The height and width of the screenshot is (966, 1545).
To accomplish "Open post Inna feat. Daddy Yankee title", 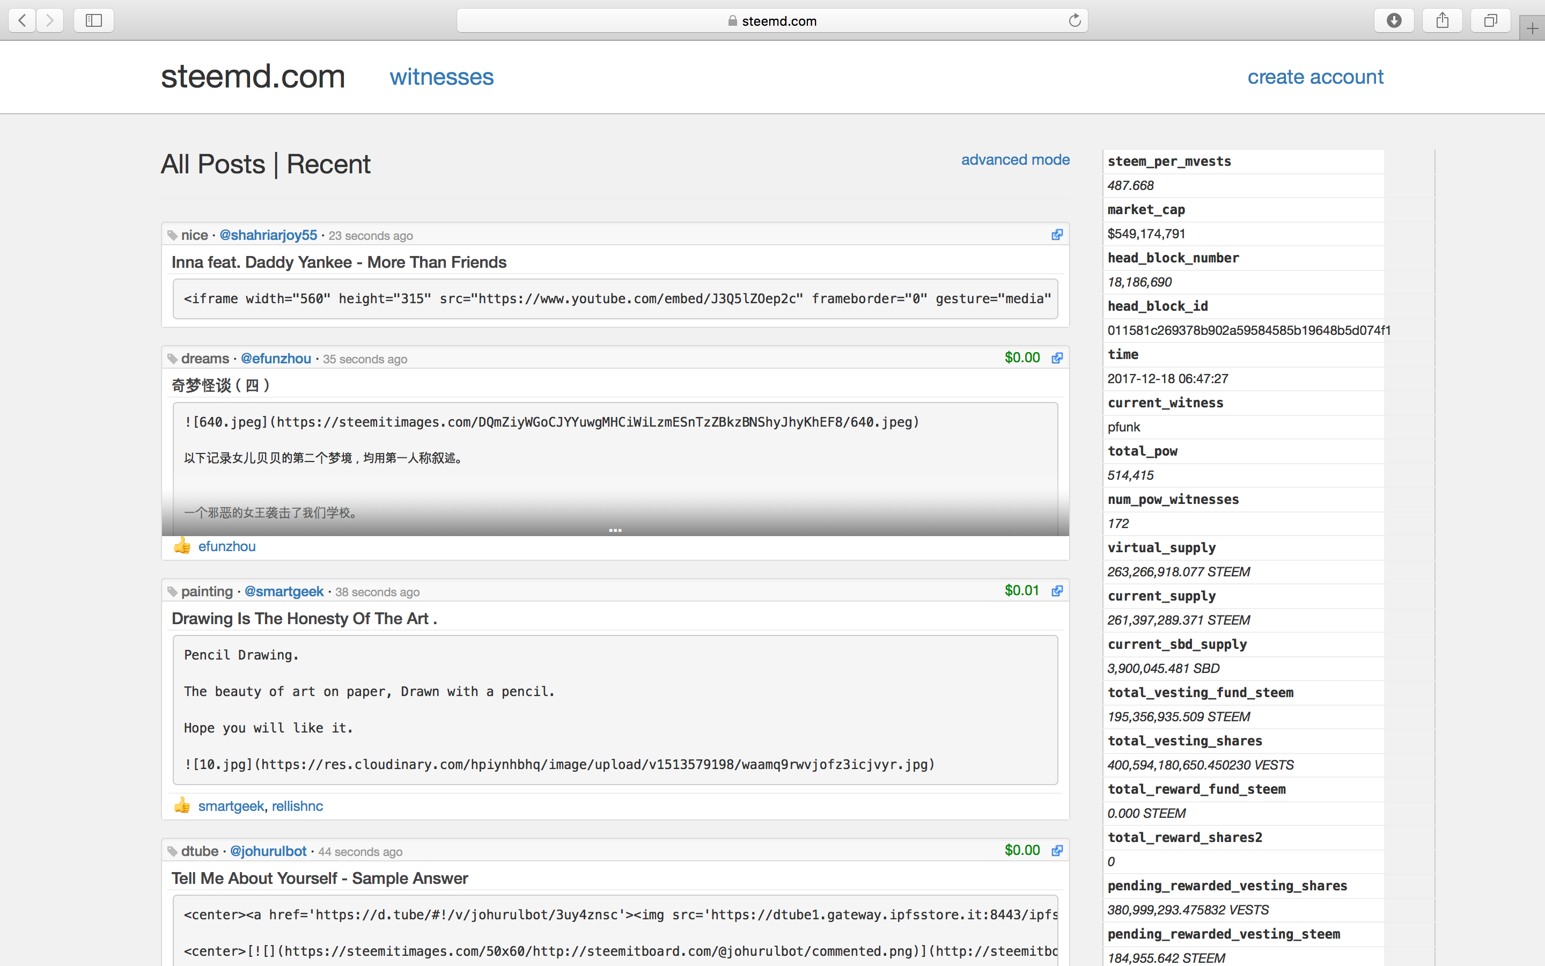I will coord(339,262).
